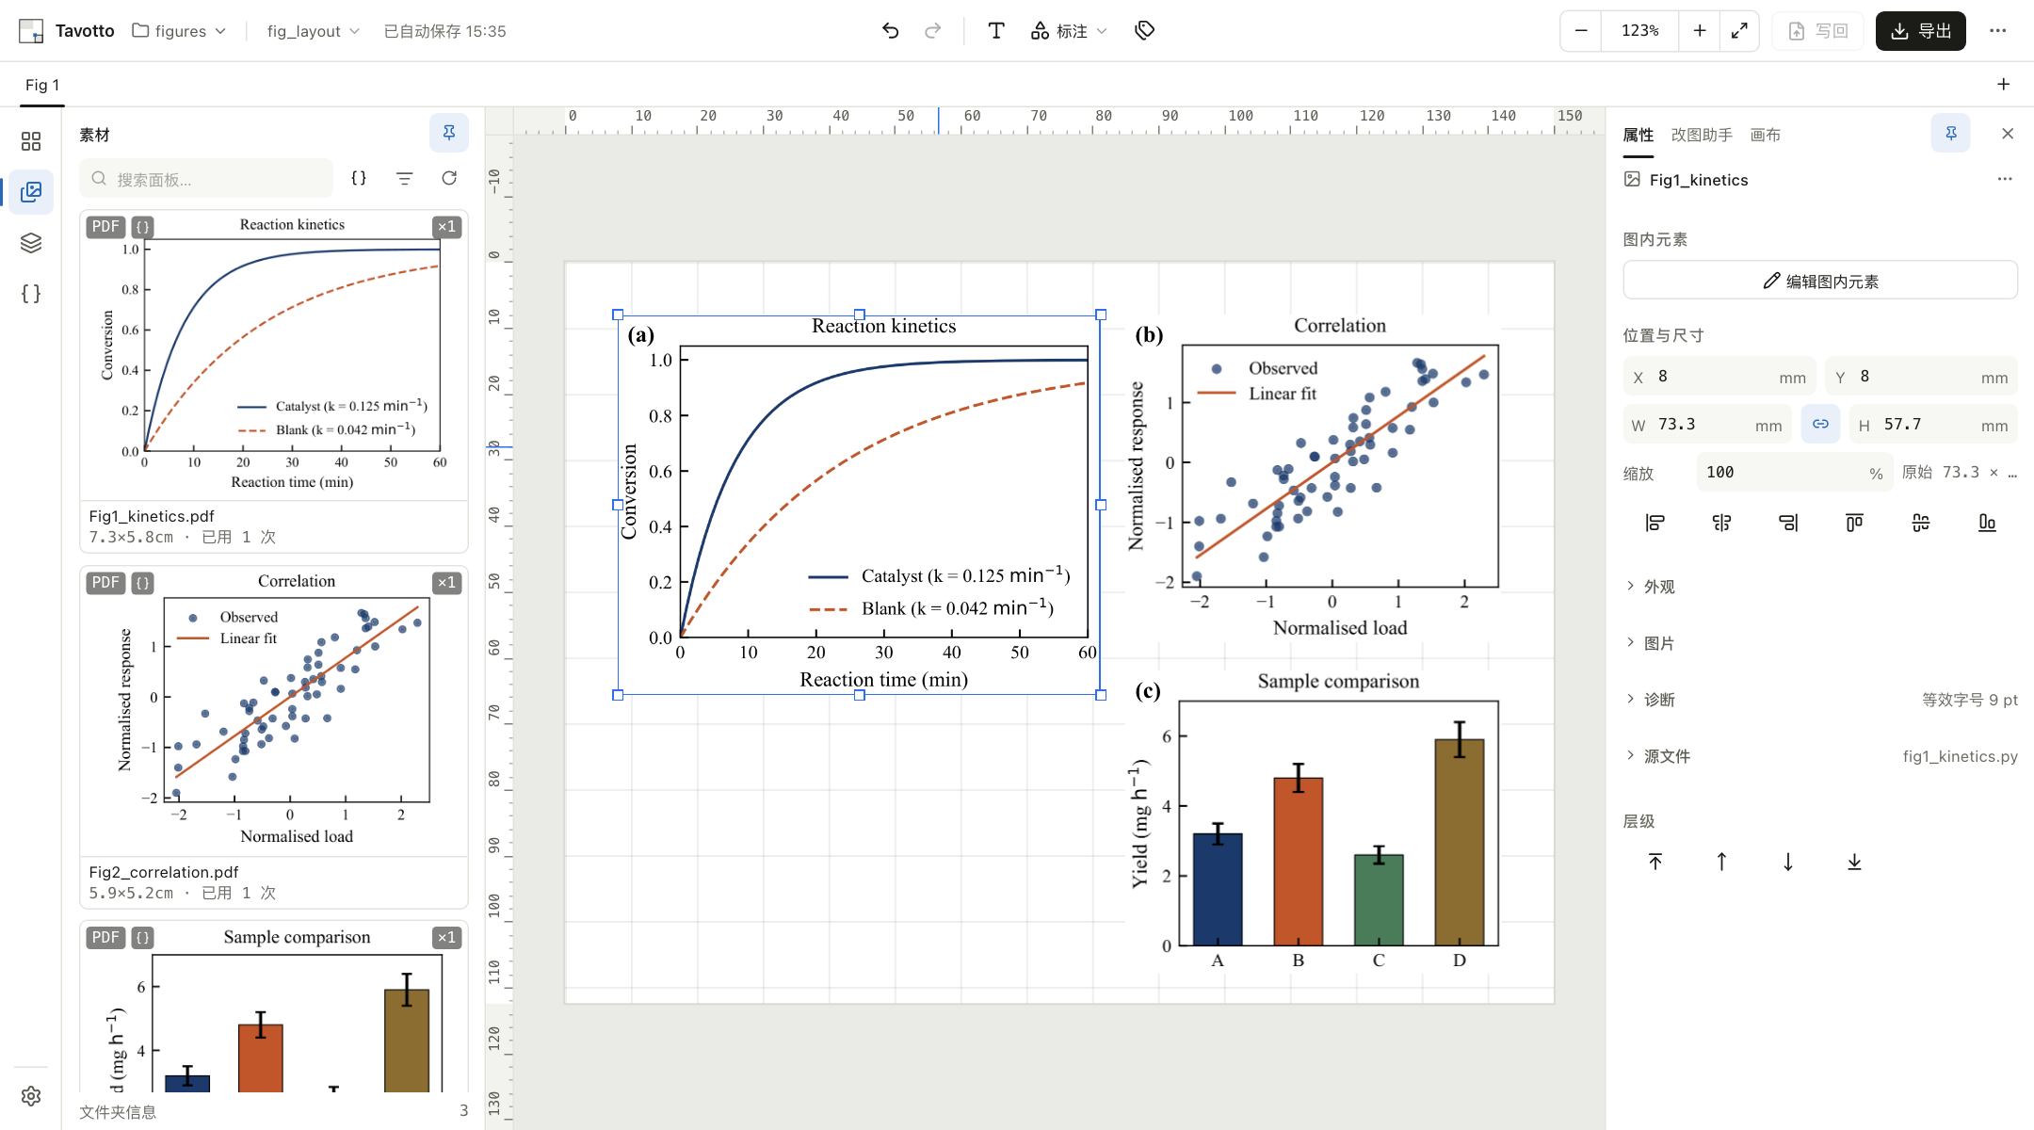Move selection down one layer
Image resolution: width=2034 pixels, height=1130 pixels.
1788,862
